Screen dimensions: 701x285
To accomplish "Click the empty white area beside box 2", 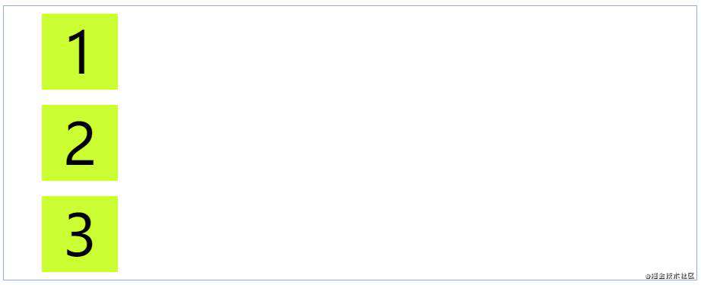I will click(x=407, y=143).
